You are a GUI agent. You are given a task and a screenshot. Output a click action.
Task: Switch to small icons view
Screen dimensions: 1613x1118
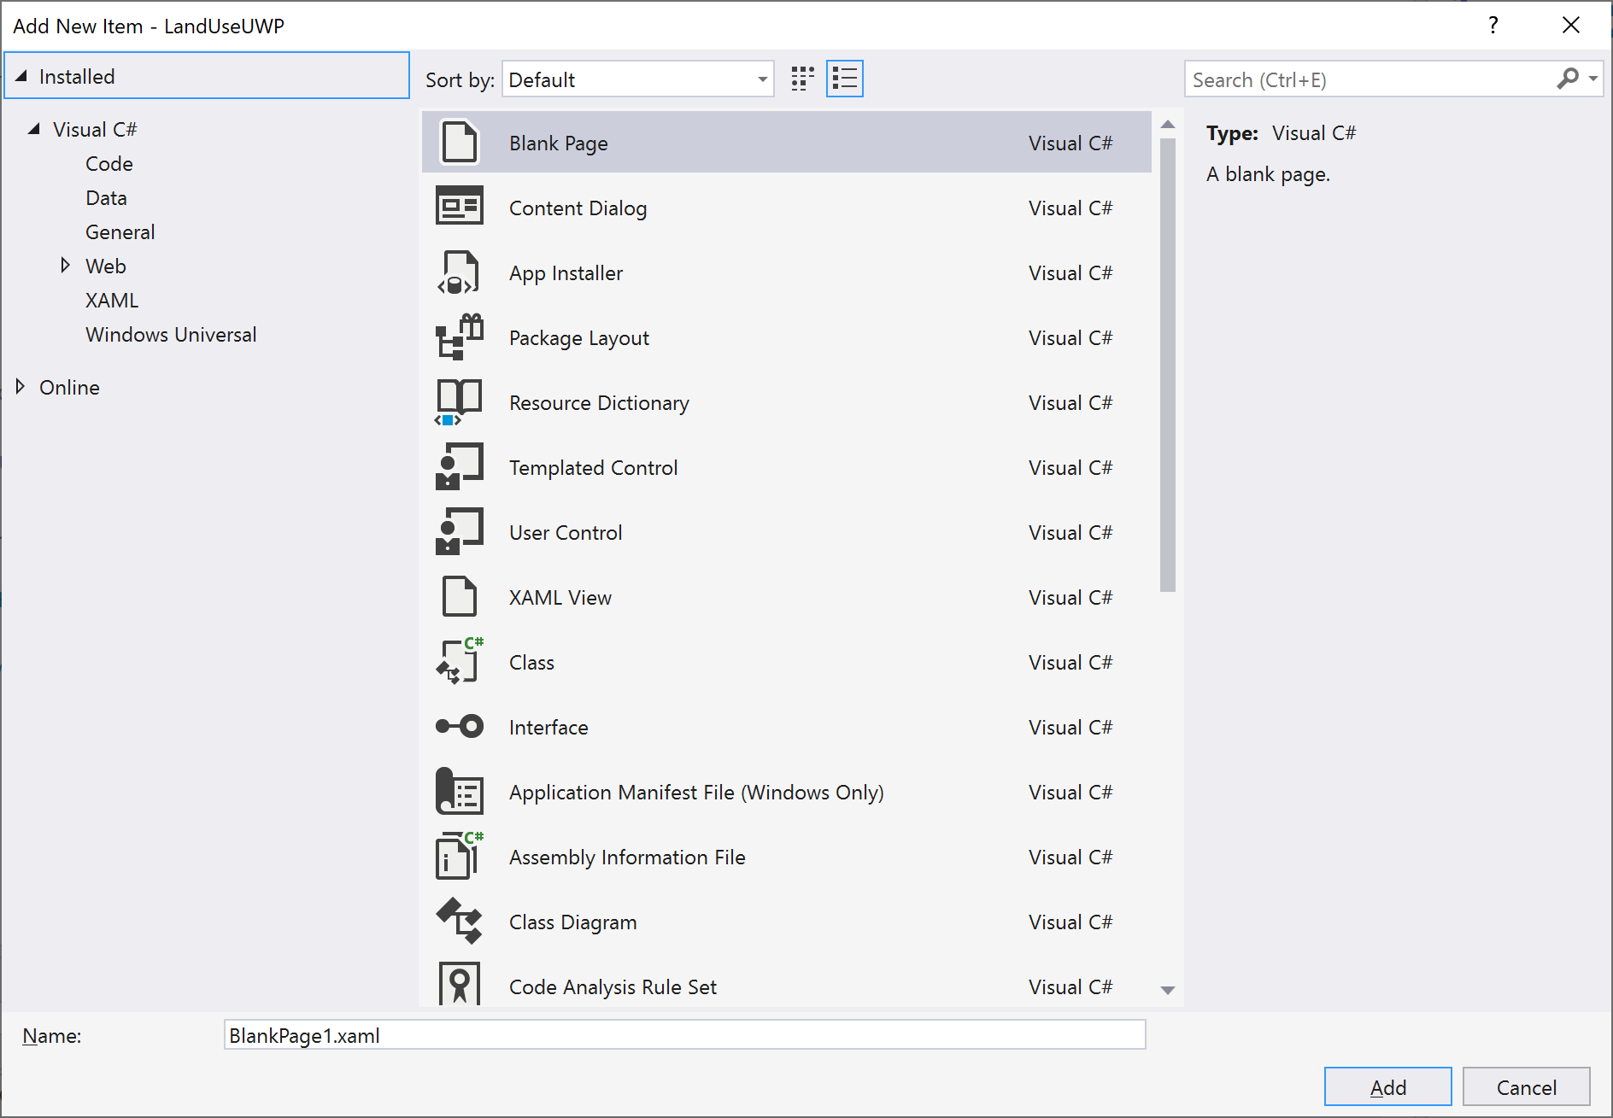(x=801, y=79)
